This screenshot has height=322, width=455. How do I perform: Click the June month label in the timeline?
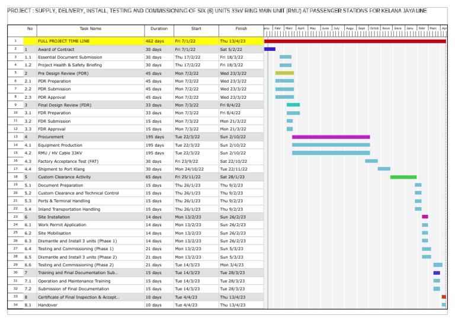coord(325,28)
